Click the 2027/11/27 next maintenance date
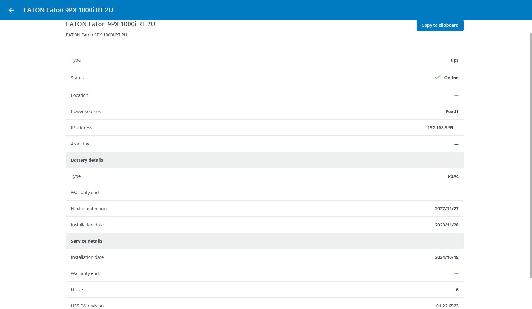532x309 pixels. (447, 209)
